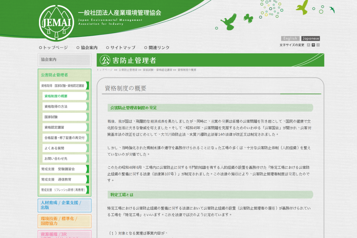Click the 資格制度の概要 page heading
The height and width of the screenshot is (238, 357).
(126, 88)
